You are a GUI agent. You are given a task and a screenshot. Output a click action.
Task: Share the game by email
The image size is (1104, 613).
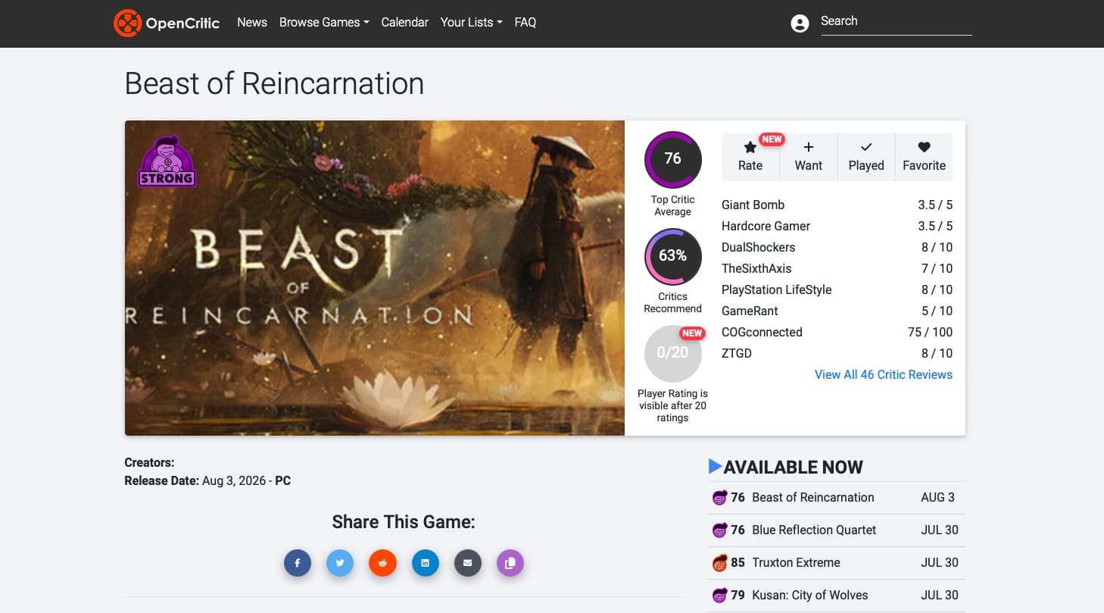point(468,563)
